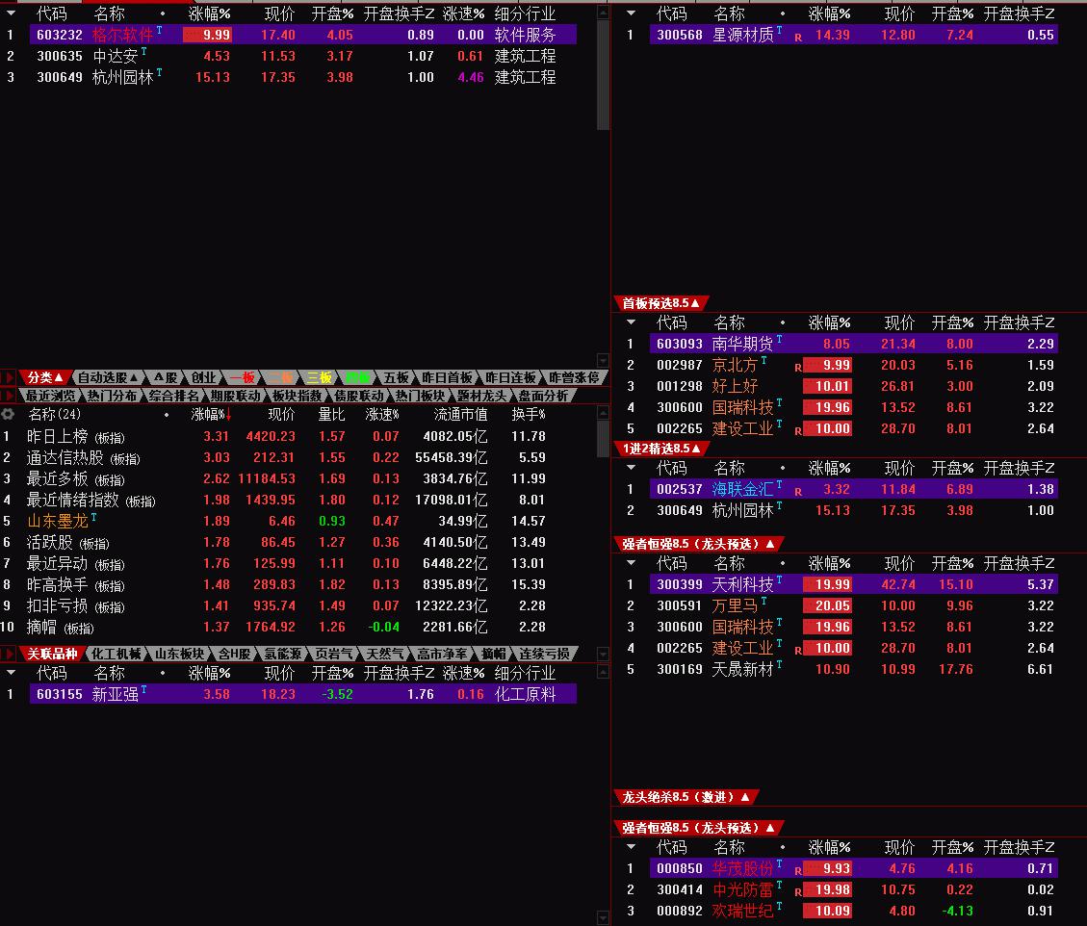Click the tab-scroll arrow left of 分类 tab
Image resolution: width=1087 pixels, height=926 pixels.
point(9,377)
